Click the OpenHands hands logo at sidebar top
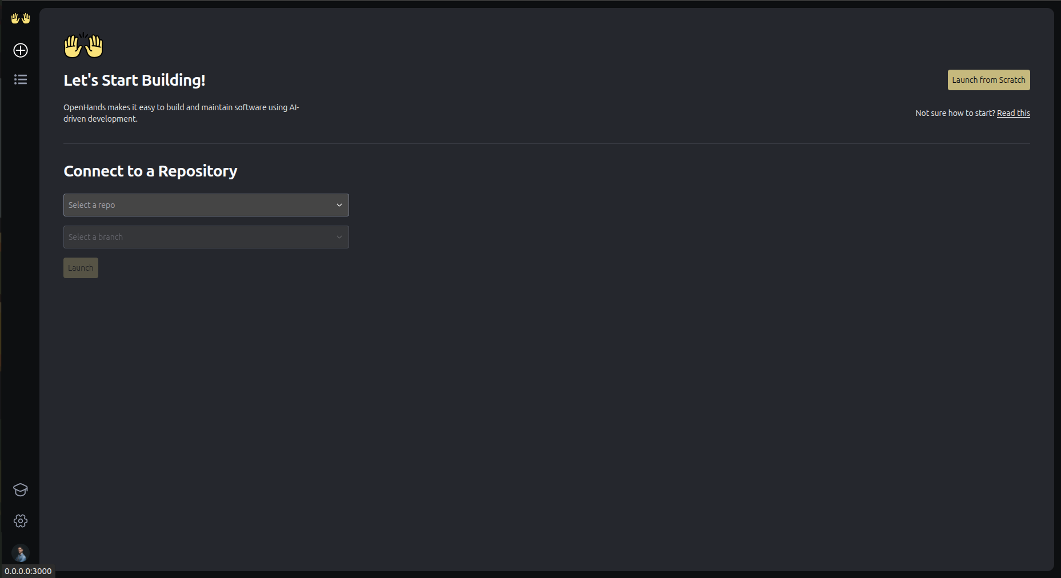This screenshot has width=1061, height=578. point(21,18)
